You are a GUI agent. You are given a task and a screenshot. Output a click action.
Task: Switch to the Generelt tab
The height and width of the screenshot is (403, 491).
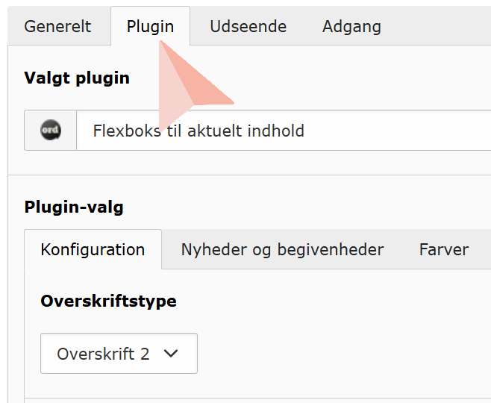click(x=57, y=27)
